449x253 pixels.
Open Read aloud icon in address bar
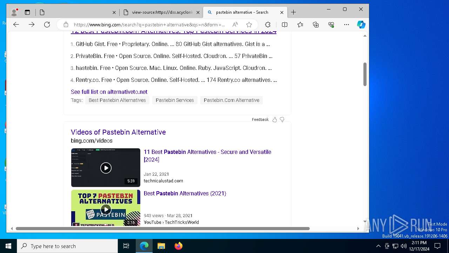[235, 25]
